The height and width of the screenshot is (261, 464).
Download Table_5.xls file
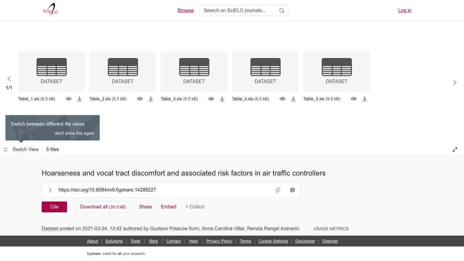pos(365,99)
